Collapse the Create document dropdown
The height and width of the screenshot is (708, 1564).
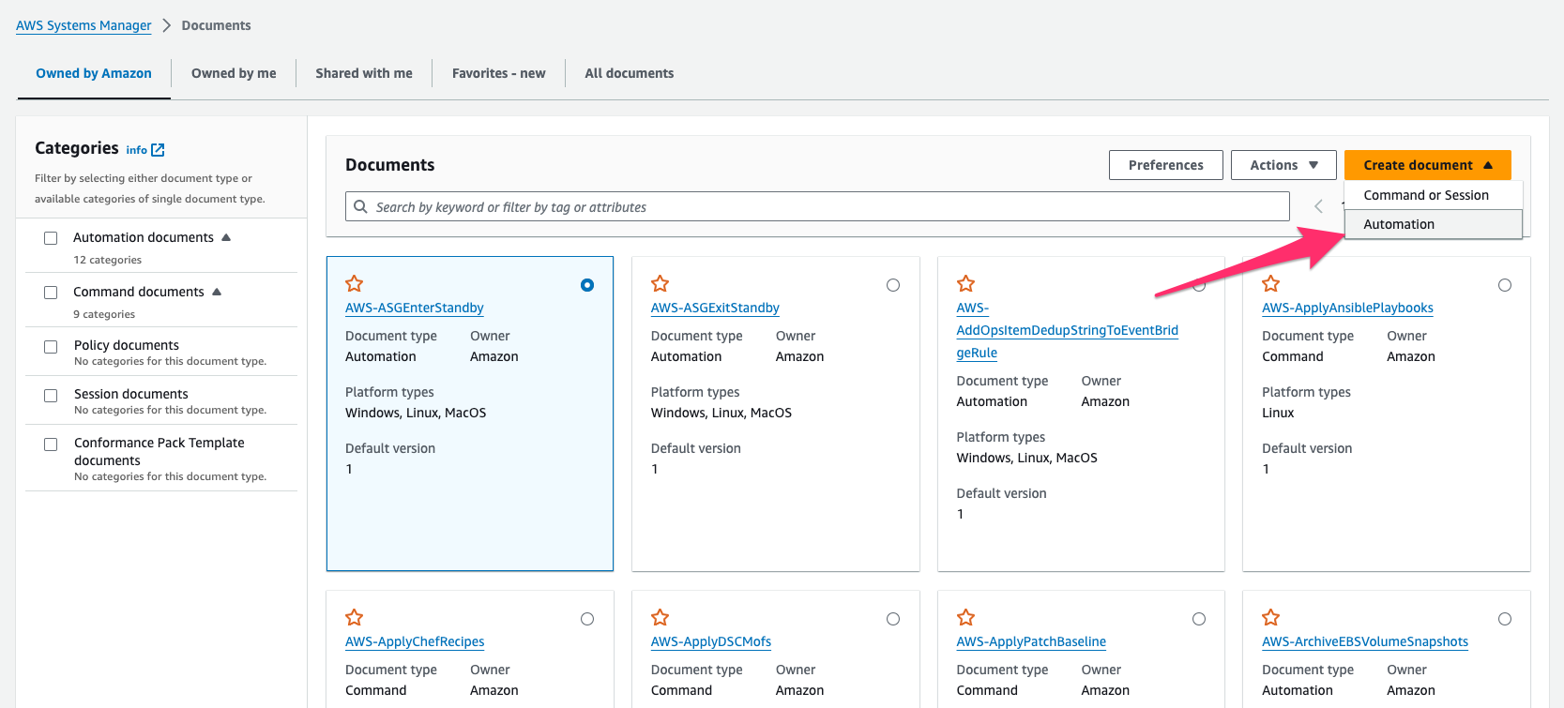(x=1427, y=165)
